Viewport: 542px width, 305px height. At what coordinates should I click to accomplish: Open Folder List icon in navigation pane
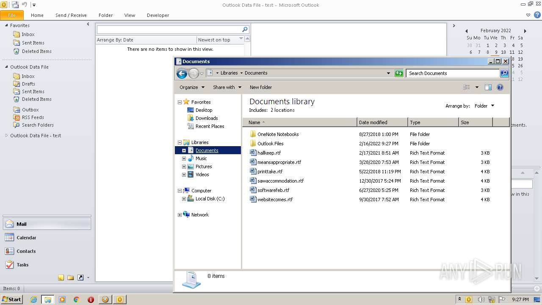tap(70, 277)
